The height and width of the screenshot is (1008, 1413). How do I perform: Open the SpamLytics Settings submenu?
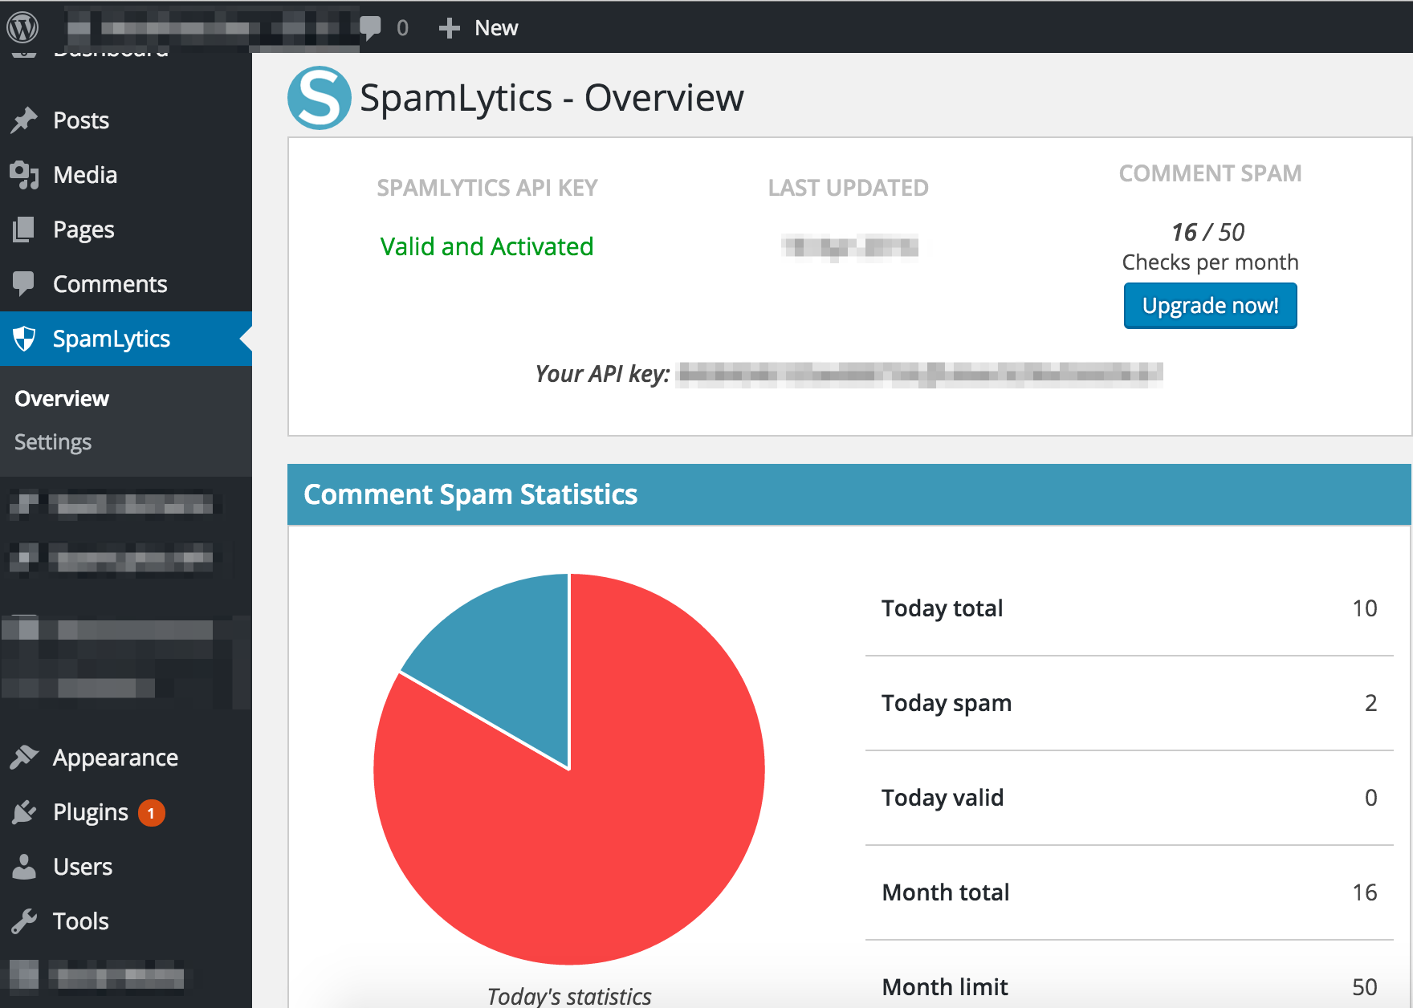point(53,442)
